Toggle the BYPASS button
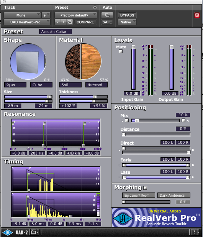Screen dimensions: 203x237 (x=127, y=15)
